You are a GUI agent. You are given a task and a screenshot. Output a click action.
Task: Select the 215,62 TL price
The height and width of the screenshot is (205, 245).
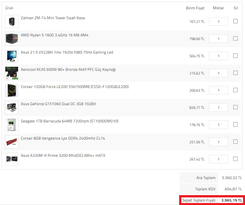click(197, 73)
